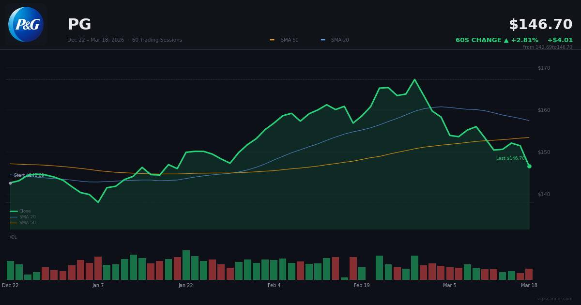Click the Start price annotation on chart
Image resolution: width=581 pixels, height=305 pixels.
[x=29, y=175]
